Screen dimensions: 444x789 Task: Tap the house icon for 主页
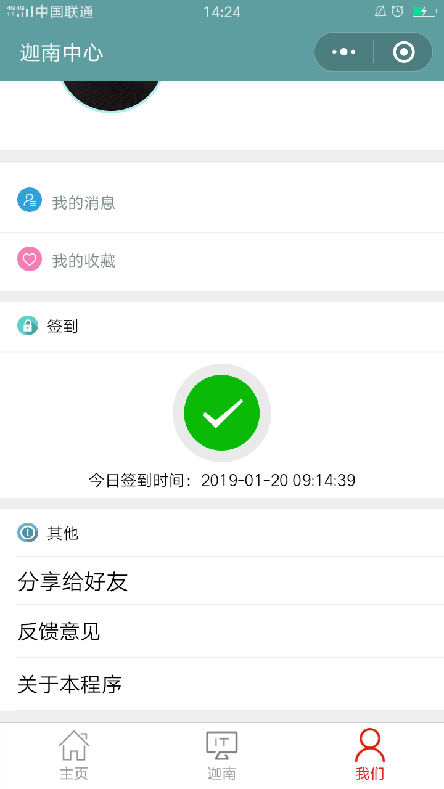(x=74, y=745)
